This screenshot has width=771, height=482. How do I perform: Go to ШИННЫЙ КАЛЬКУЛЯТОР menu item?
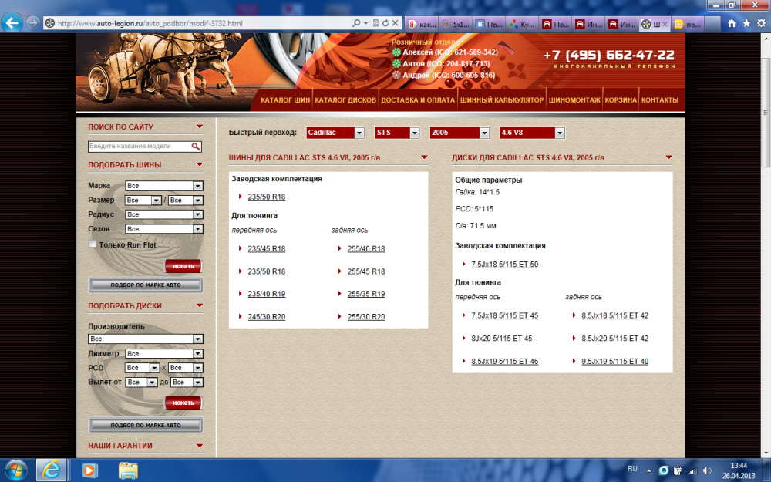click(502, 100)
